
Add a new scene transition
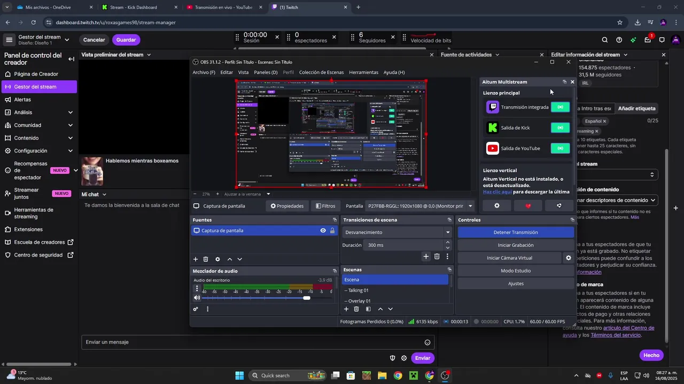point(426,257)
